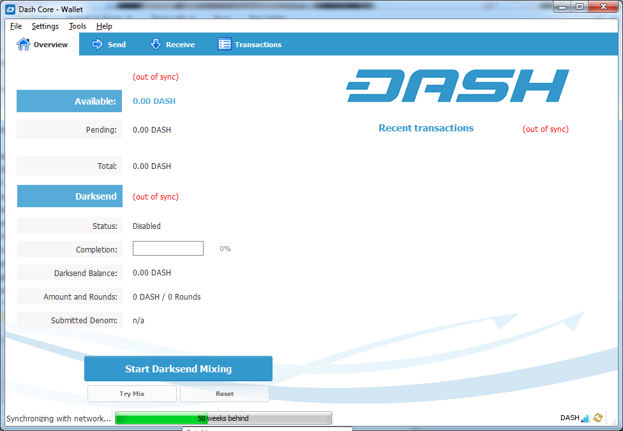
Task: Click the Reset button
Action: click(x=225, y=393)
